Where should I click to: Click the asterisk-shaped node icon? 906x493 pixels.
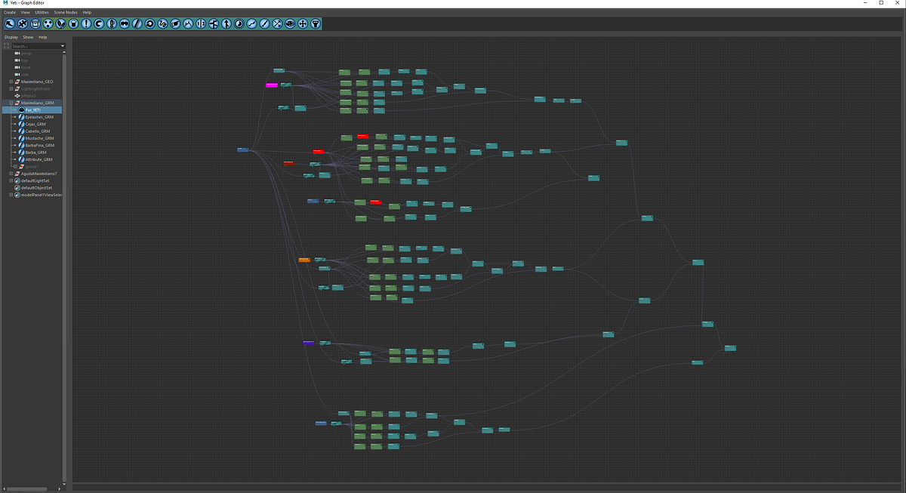coord(23,24)
